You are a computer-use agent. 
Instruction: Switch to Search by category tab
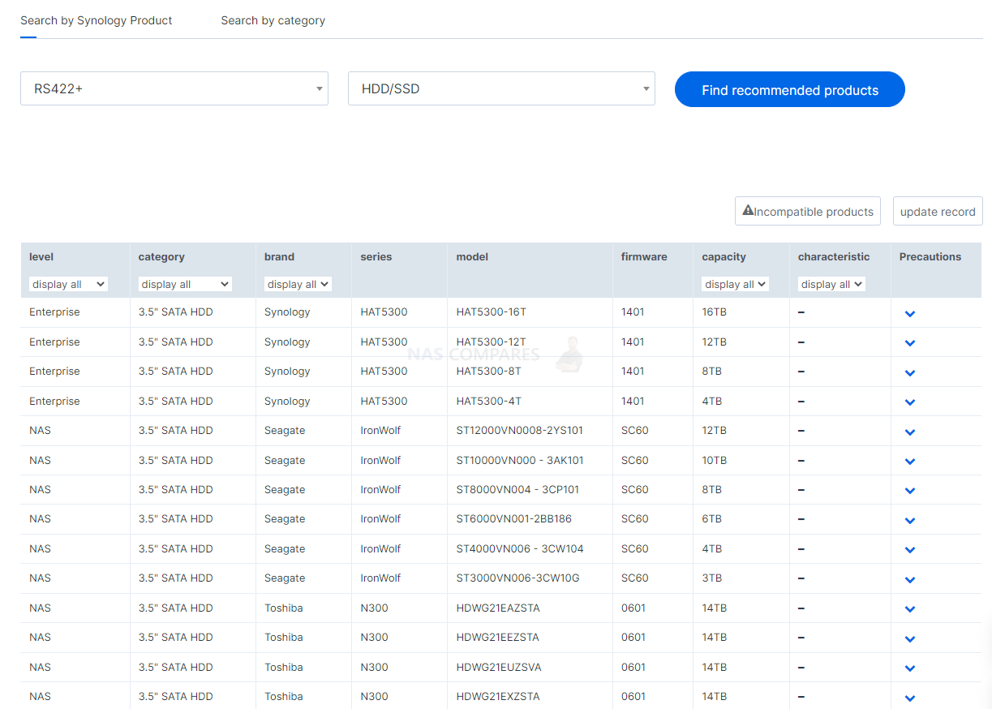coord(273,20)
